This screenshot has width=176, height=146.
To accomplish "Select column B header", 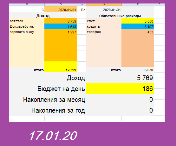I will pos(61,5).
